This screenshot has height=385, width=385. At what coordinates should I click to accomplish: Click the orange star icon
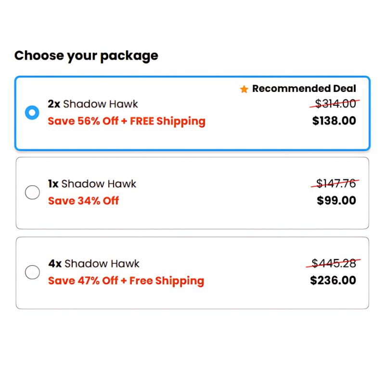point(244,89)
